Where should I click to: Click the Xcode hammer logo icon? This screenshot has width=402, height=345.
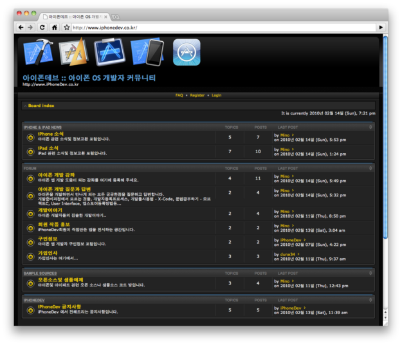click(x=37, y=52)
